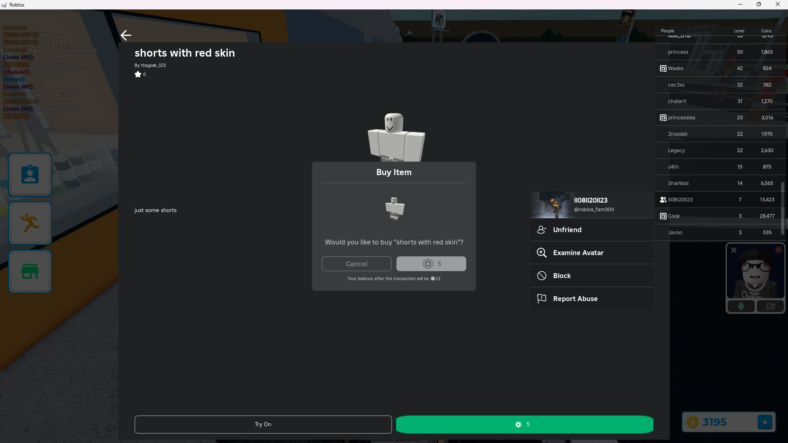Close the self-view camera panel
788x443 pixels.
734,250
